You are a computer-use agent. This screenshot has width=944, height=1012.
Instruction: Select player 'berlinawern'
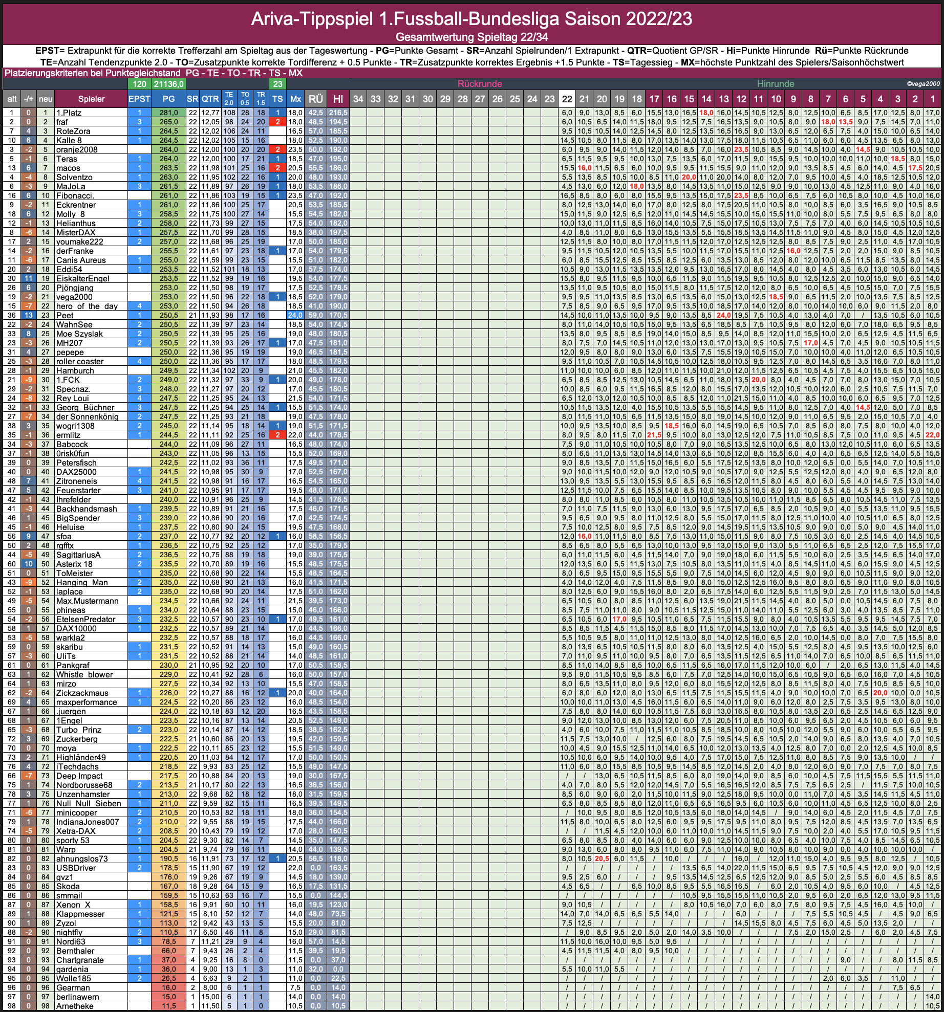(77, 997)
